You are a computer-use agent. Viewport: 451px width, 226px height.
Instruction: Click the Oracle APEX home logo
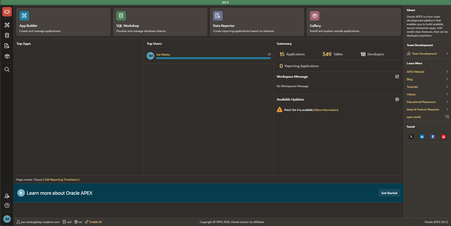click(7, 12)
